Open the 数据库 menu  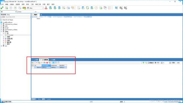pyautogui.click(x=18, y=4)
